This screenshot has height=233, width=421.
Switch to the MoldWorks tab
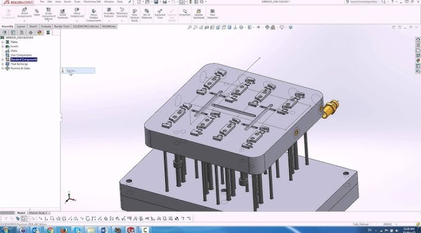[109, 26]
